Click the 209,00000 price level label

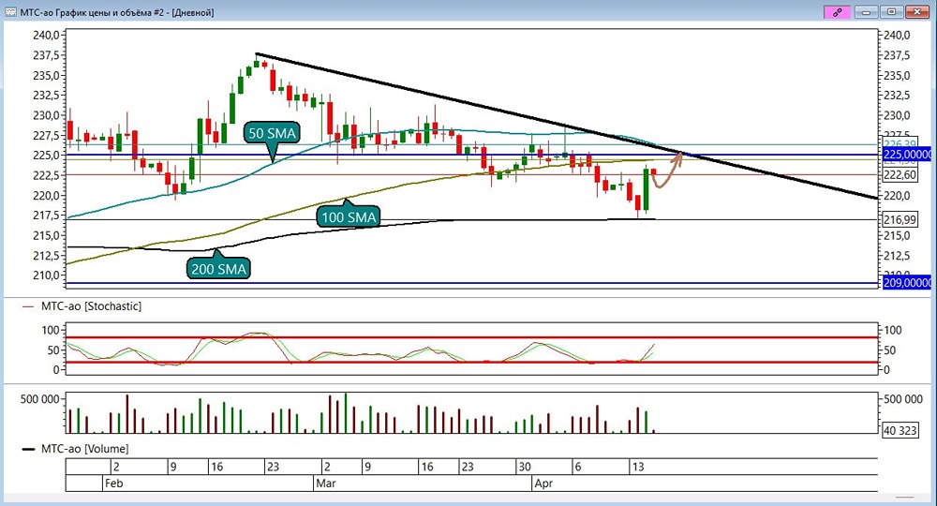(907, 282)
